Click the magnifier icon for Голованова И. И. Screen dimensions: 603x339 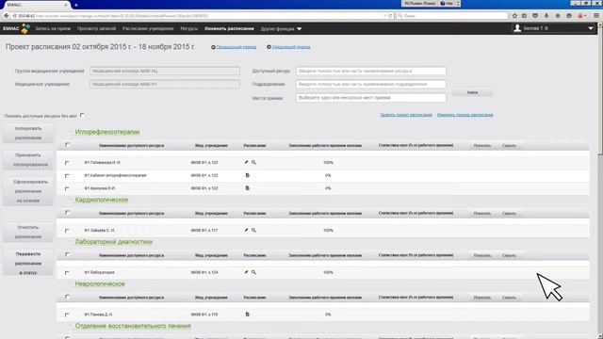click(253, 162)
